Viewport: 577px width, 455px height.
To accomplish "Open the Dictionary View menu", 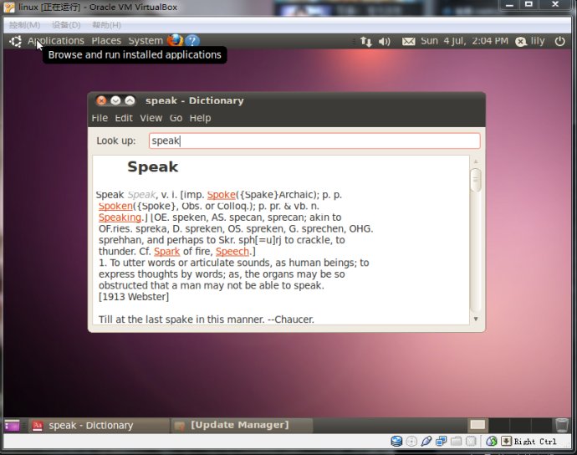I will coord(151,118).
